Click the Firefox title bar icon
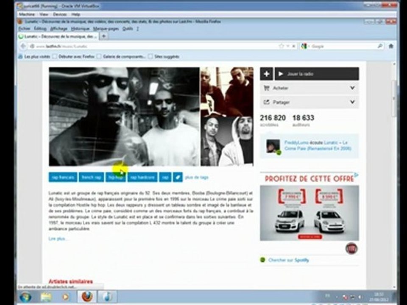This screenshot has width=407, height=305. (x=20, y=22)
